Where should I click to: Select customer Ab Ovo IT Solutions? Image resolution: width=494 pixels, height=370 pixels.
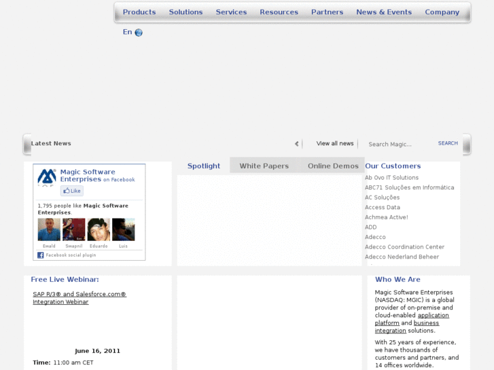[391, 178]
